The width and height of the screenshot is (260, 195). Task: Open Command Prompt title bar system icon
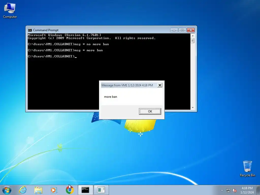coord(30,30)
